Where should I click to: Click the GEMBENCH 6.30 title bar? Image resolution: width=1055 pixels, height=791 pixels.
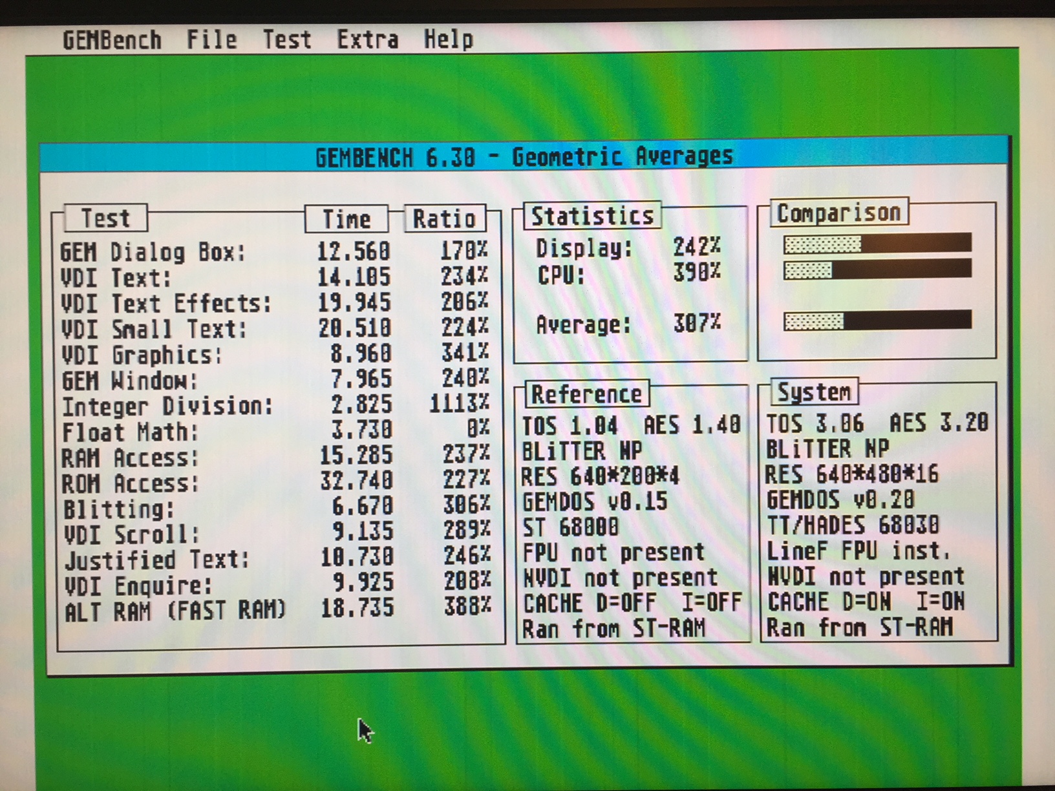(524, 156)
